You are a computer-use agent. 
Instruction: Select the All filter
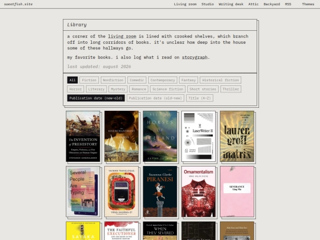72,80
